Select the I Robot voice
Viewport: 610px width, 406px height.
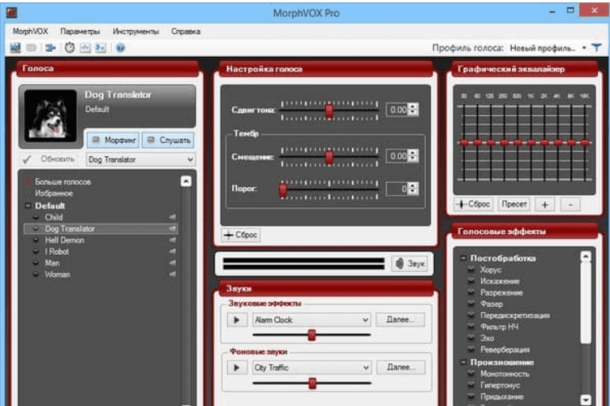[57, 252]
